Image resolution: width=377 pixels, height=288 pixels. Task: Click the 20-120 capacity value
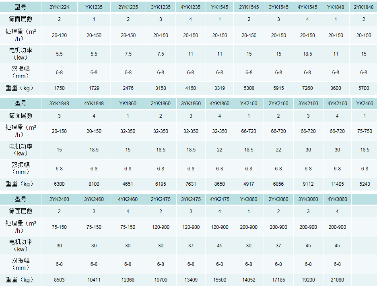click(59, 35)
